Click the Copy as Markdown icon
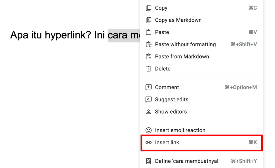Viewport: 275px width, 168px height. point(149,20)
